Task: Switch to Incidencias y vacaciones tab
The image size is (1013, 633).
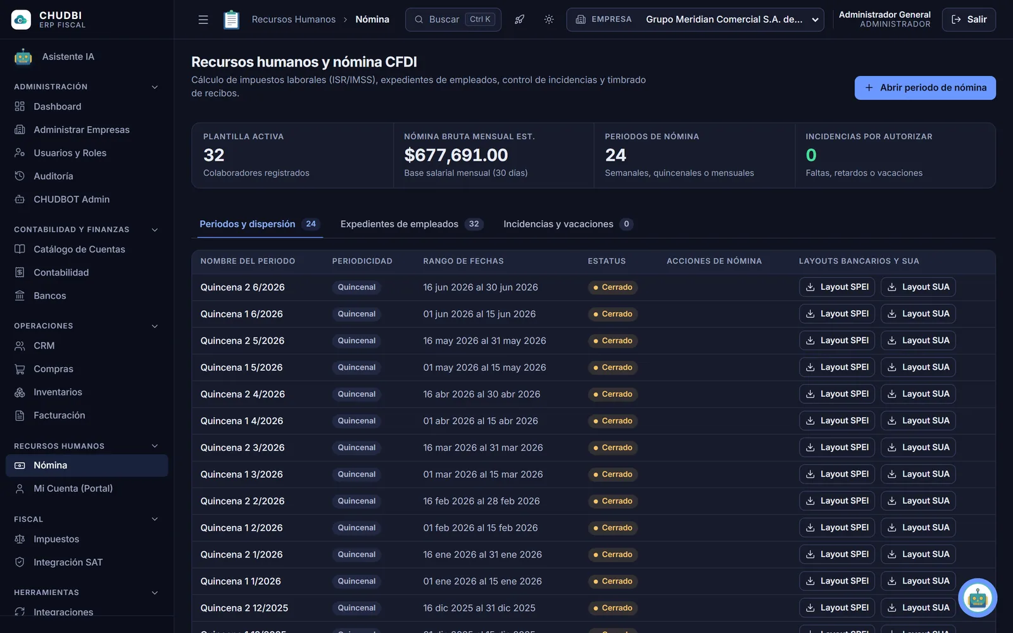Action: [x=568, y=224]
